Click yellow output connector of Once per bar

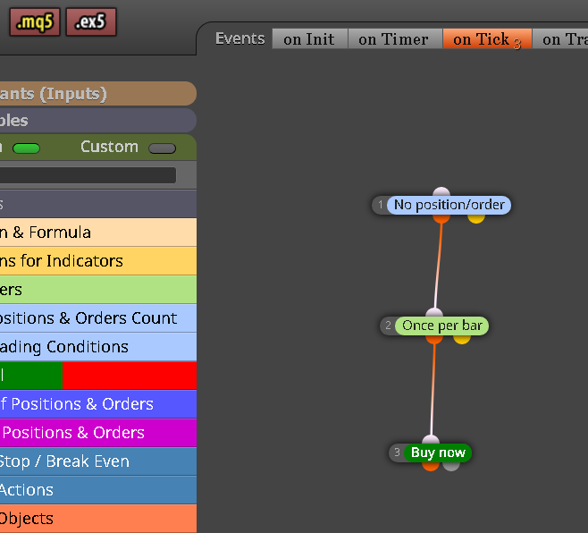pyautogui.click(x=462, y=339)
